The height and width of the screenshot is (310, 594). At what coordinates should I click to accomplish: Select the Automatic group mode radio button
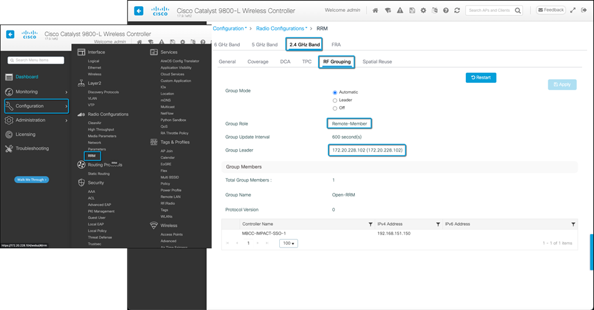[335, 92]
